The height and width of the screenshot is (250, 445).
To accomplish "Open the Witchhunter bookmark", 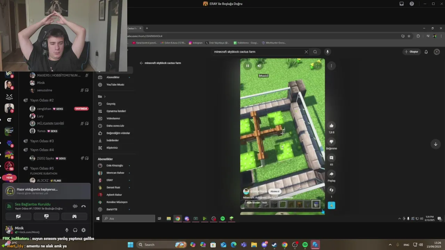I will coord(274,43).
